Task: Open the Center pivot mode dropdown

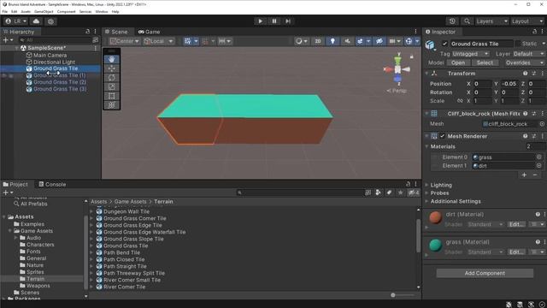Action: 124,41
